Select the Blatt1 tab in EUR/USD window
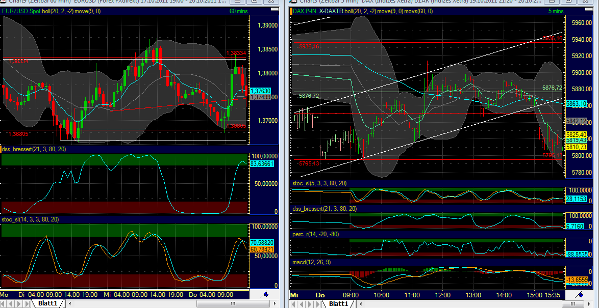Viewport: 599px width, 308px height. (50, 303)
